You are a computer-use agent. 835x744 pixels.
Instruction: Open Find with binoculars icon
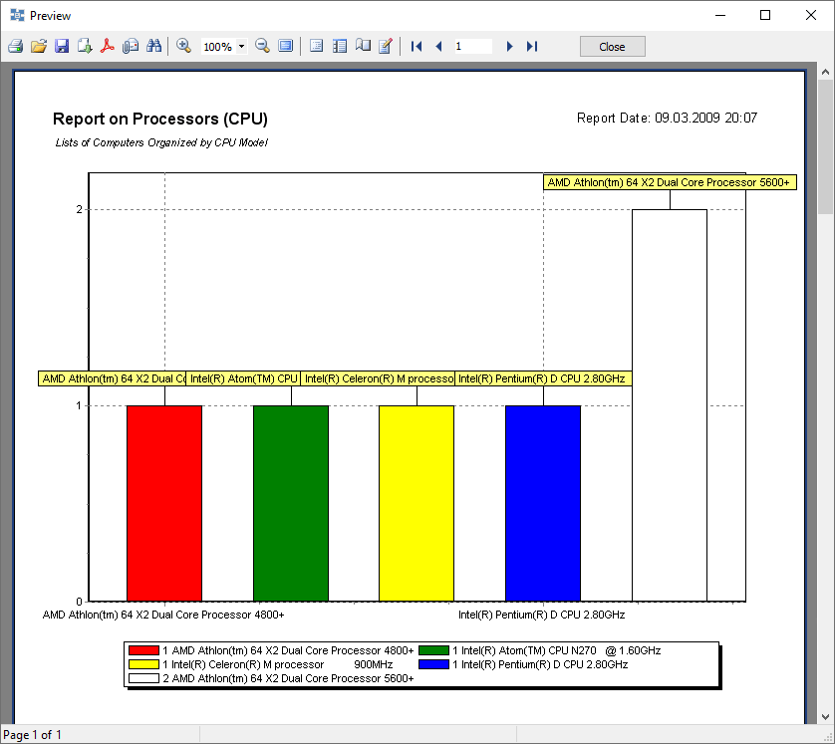click(x=153, y=46)
